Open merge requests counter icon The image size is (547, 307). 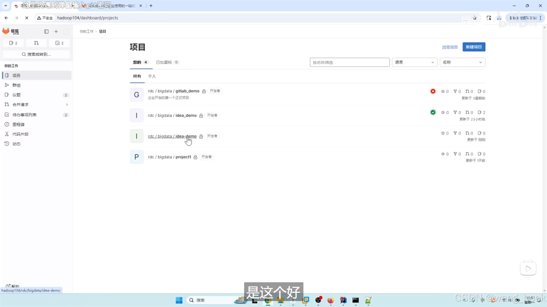[x=36, y=43]
